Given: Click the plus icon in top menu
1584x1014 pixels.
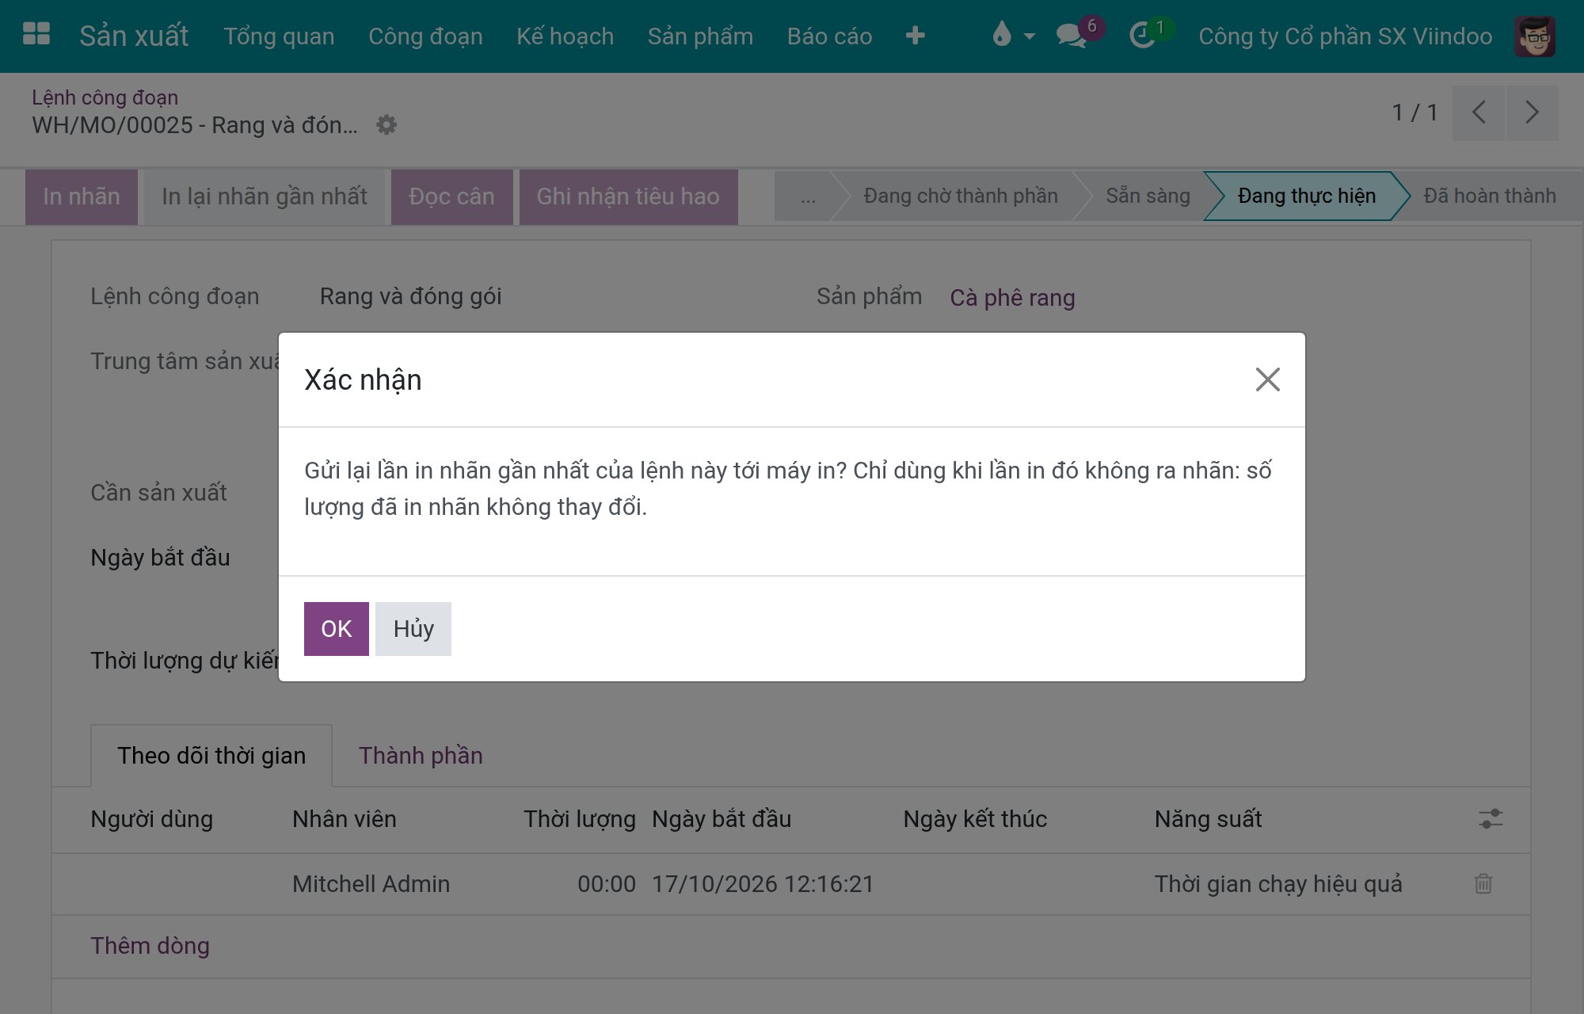Looking at the screenshot, I should 915,36.
